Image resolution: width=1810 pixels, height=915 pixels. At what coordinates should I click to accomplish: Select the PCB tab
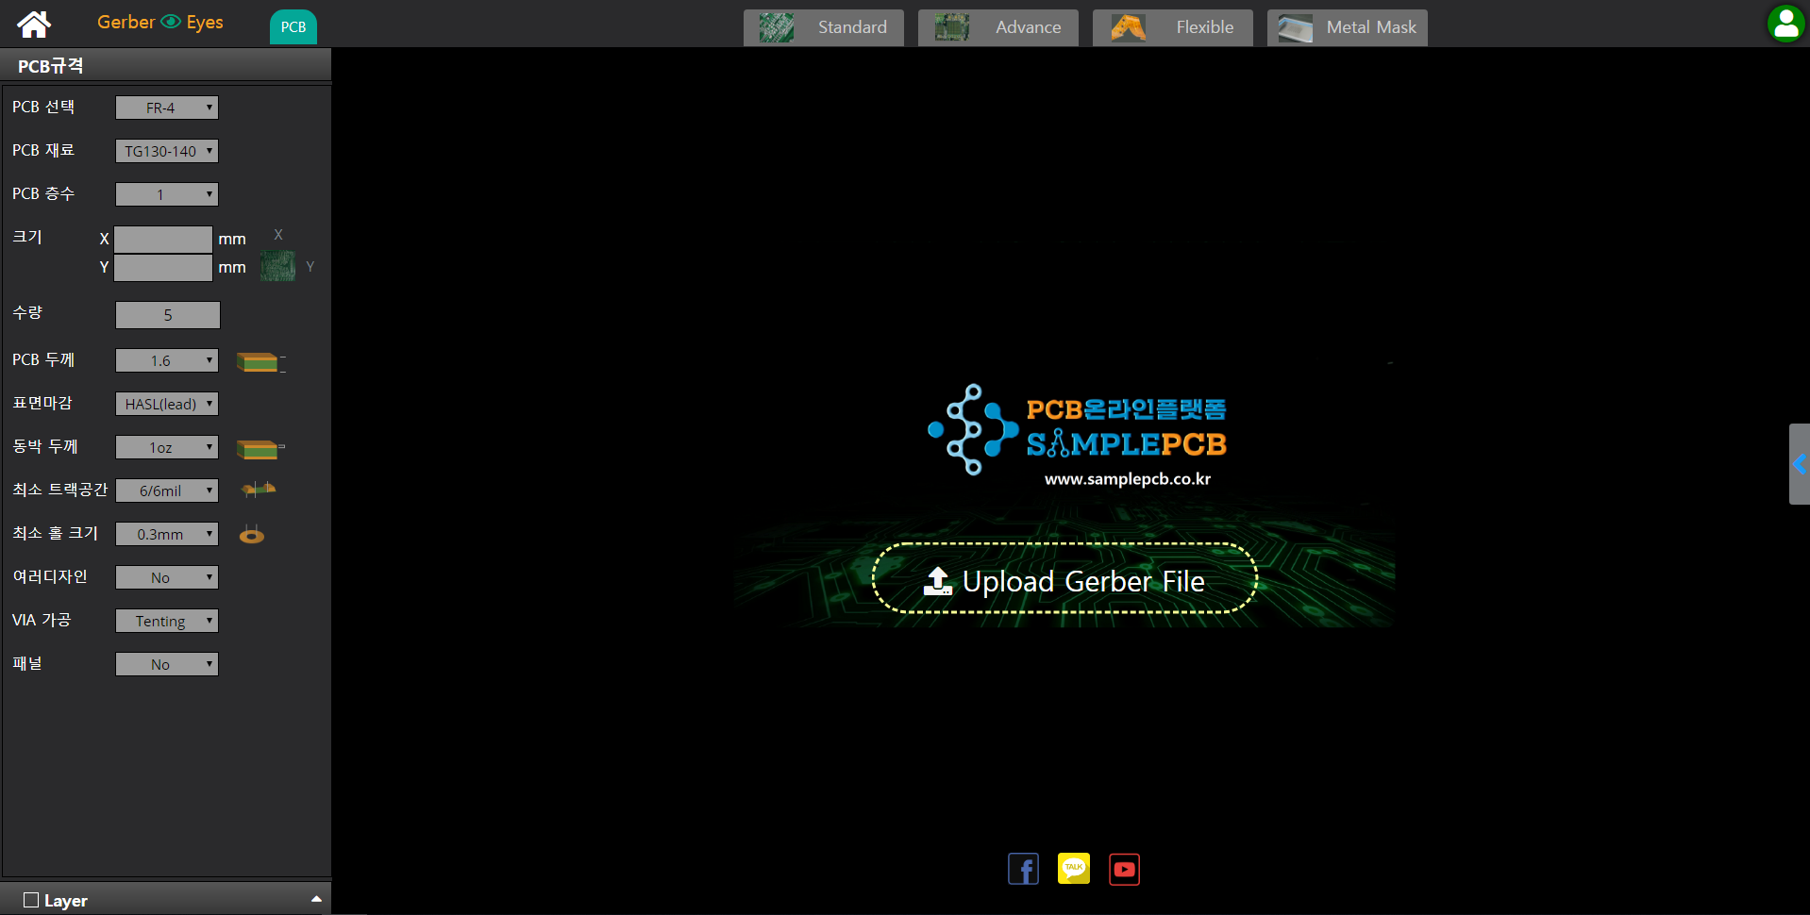[293, 26]
